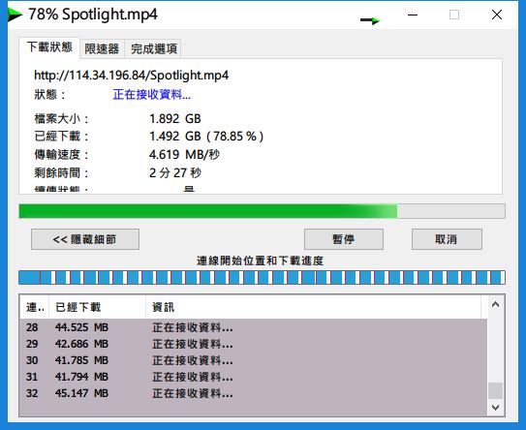Close the Spotlight.mp4 download window
The width and height of the screenshot is (526, 430).
(497, 15)
